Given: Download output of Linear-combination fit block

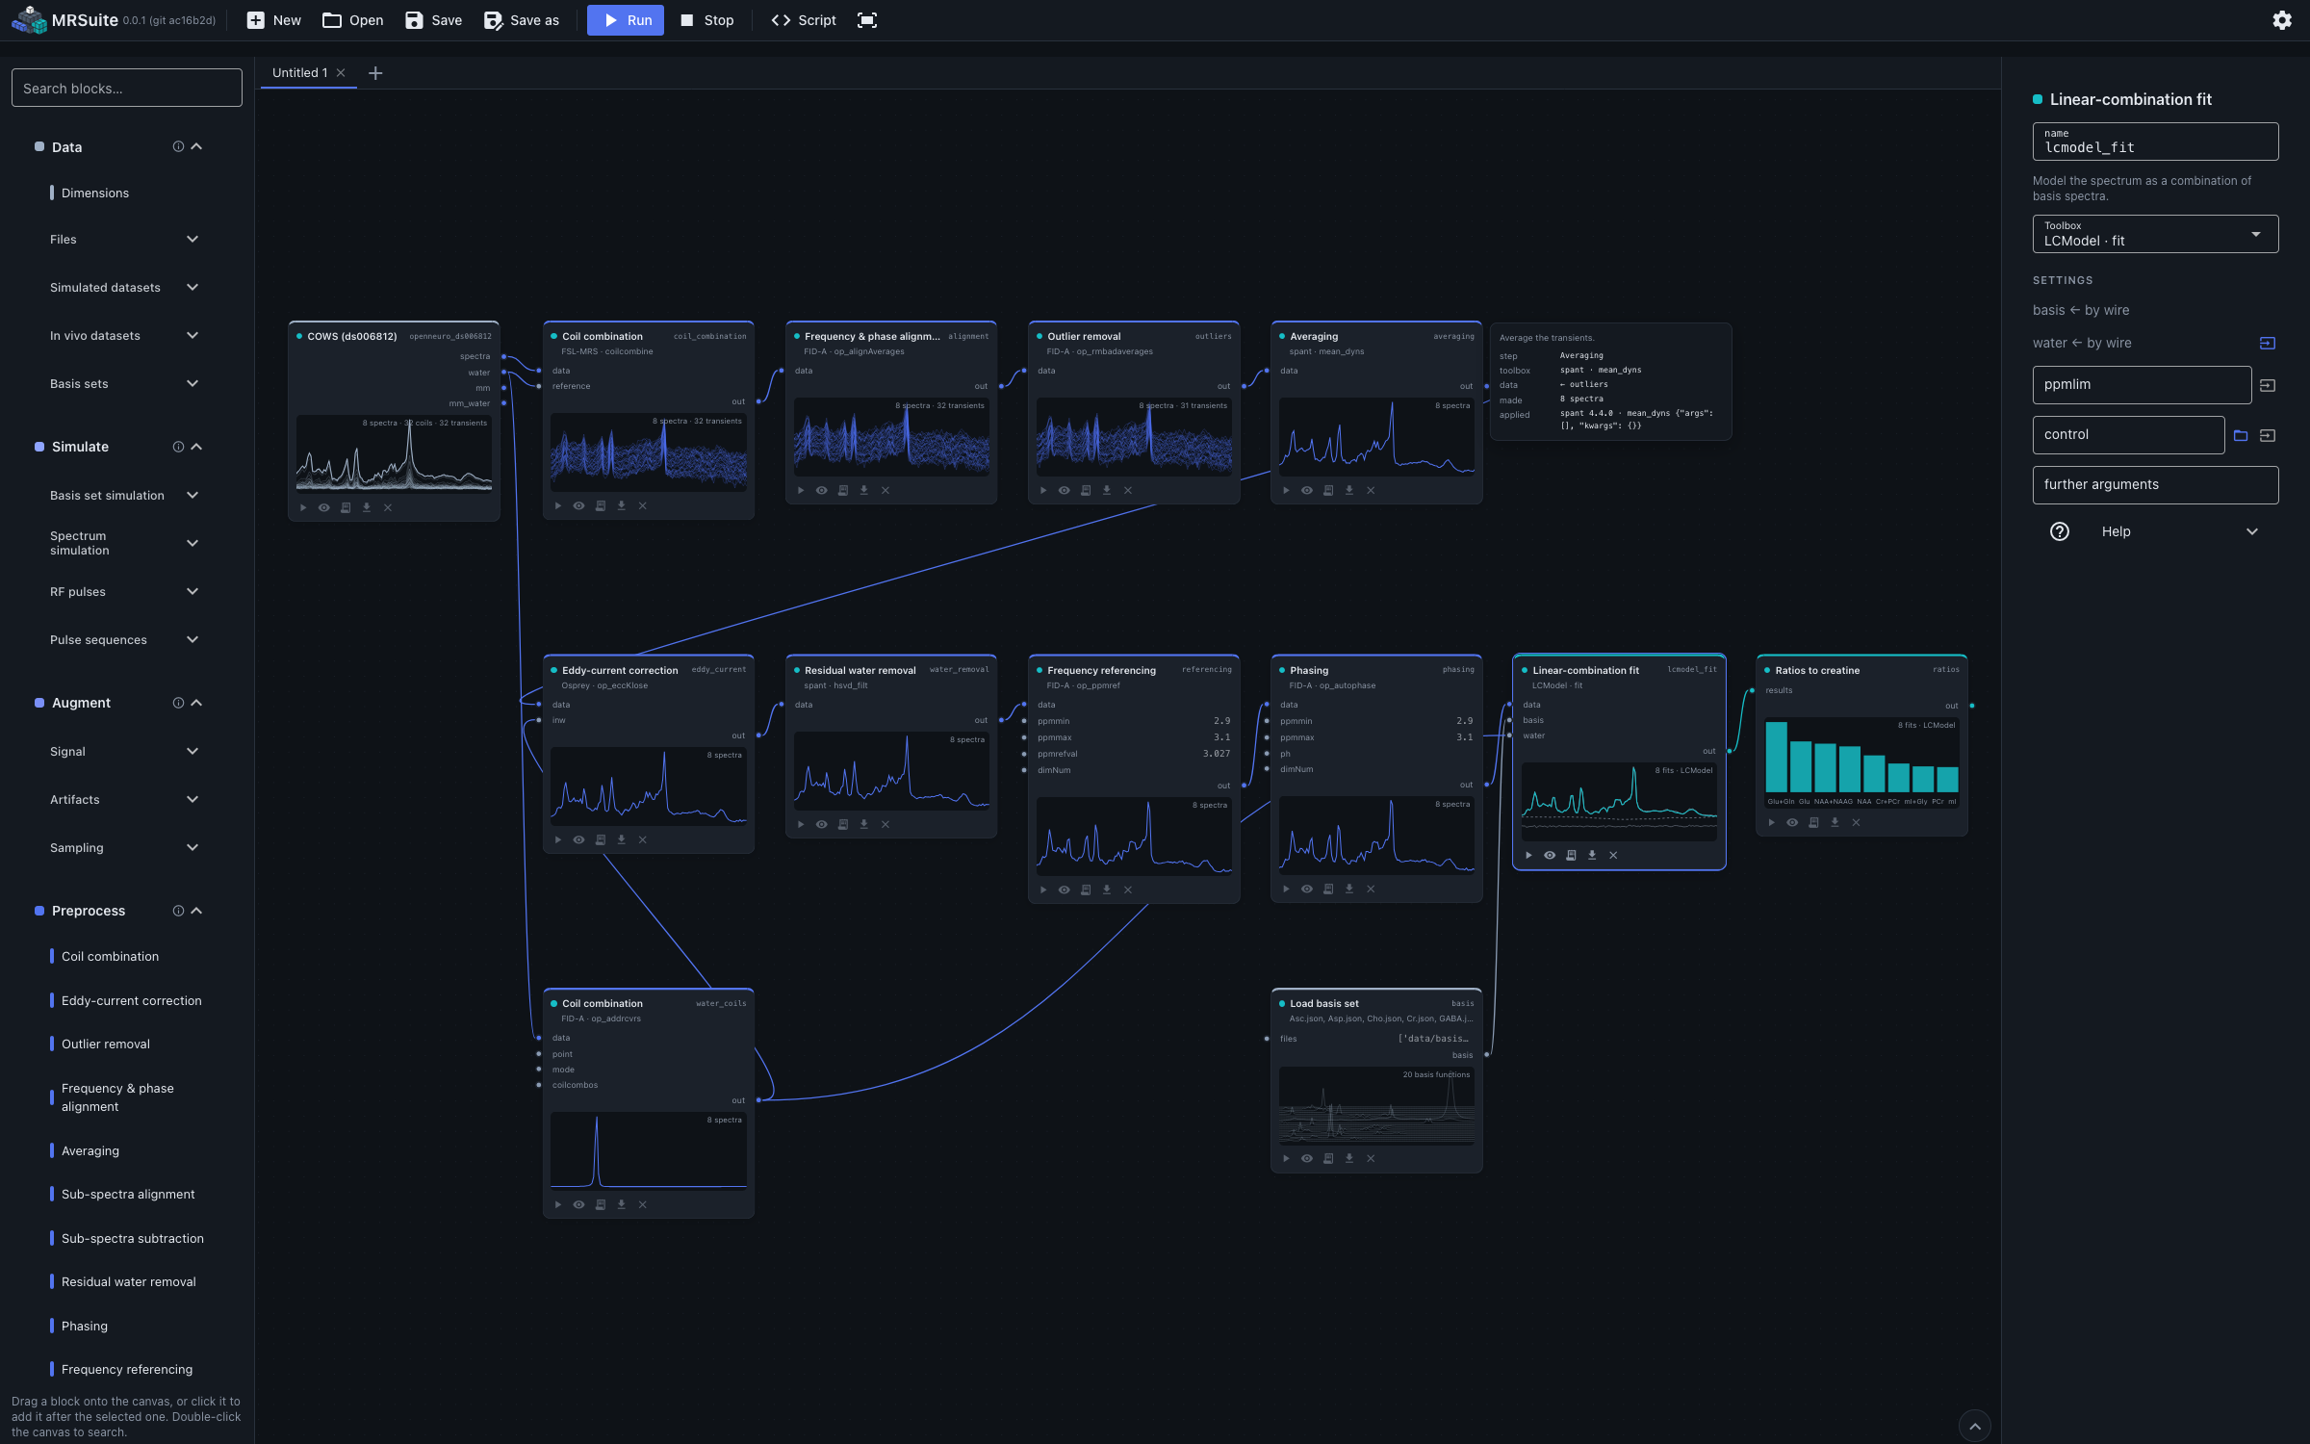Looking at the screenshot, I should point(1592,855).
